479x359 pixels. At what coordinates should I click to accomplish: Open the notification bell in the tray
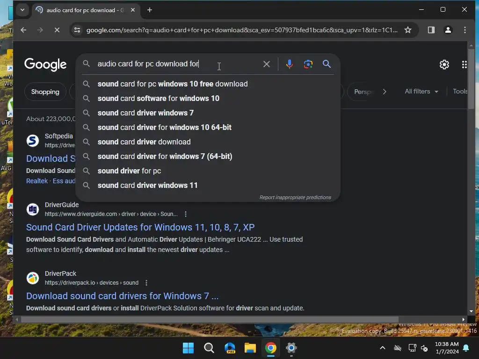(x=466, y=348)
